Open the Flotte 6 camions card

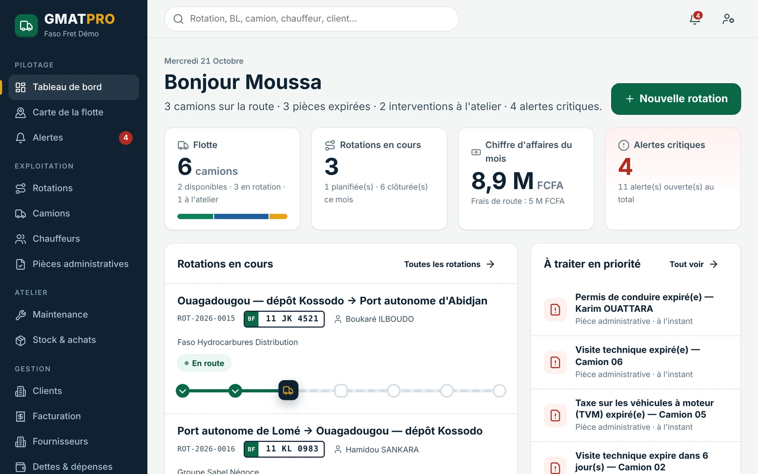point(232,179)
